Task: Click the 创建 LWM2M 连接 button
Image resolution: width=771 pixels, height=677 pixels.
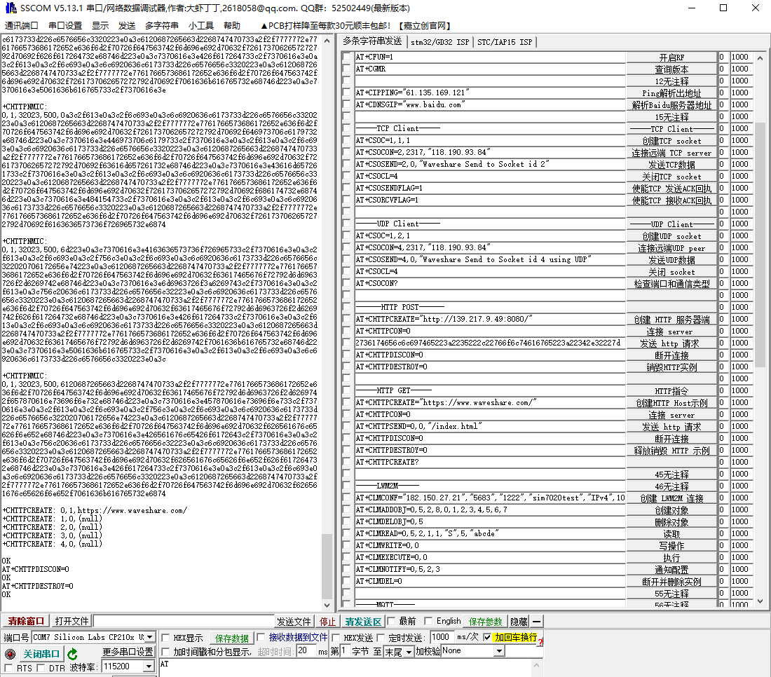Action: coord(671,498)
